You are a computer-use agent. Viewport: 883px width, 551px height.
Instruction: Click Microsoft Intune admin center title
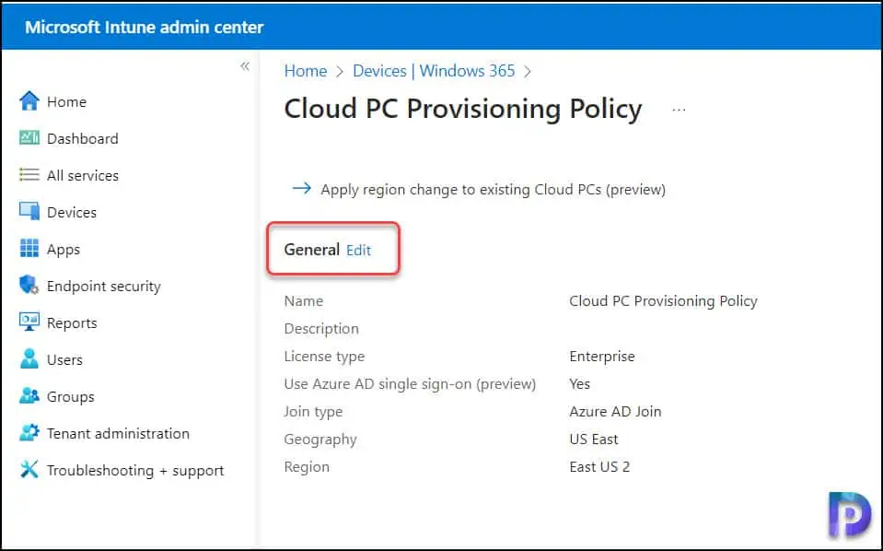pyautogui.click(x=145, y=27)
